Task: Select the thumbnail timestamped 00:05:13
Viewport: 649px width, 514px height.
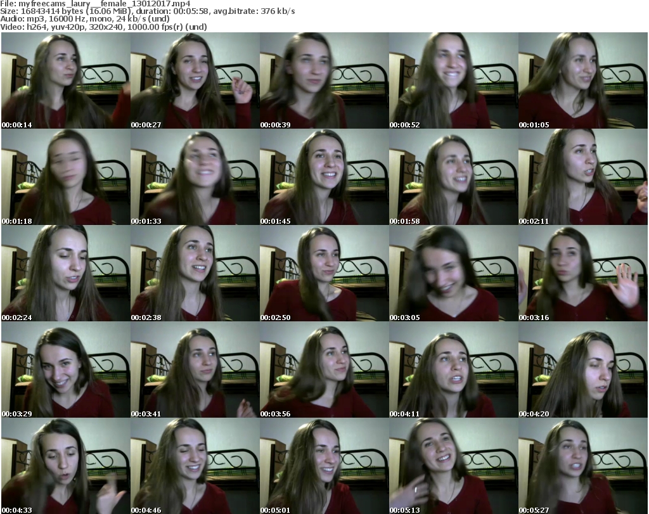Action: pyautogui.click(x=454, y=466)
